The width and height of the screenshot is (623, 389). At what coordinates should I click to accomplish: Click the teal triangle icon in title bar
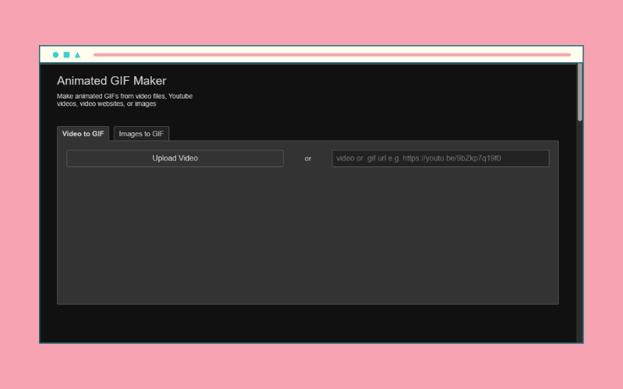[77, 55]
